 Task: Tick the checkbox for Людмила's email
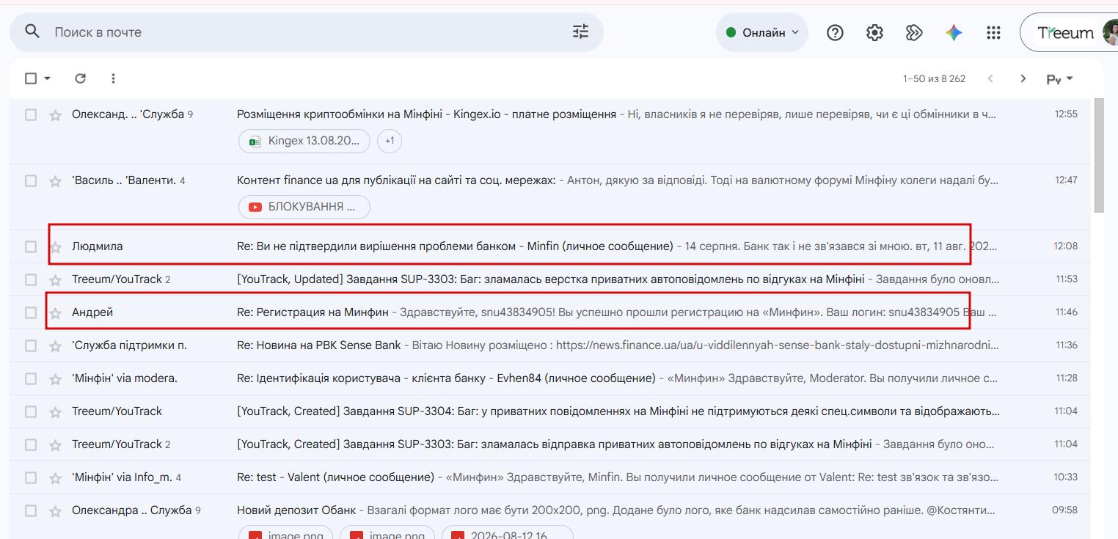(x=31, y=246)
